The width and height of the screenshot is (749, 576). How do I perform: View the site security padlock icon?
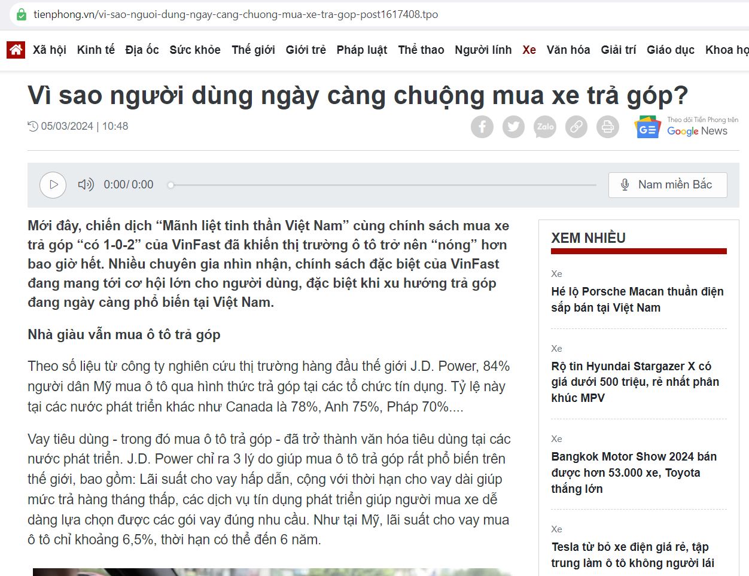pyautogui.click(x=21, y=14)
